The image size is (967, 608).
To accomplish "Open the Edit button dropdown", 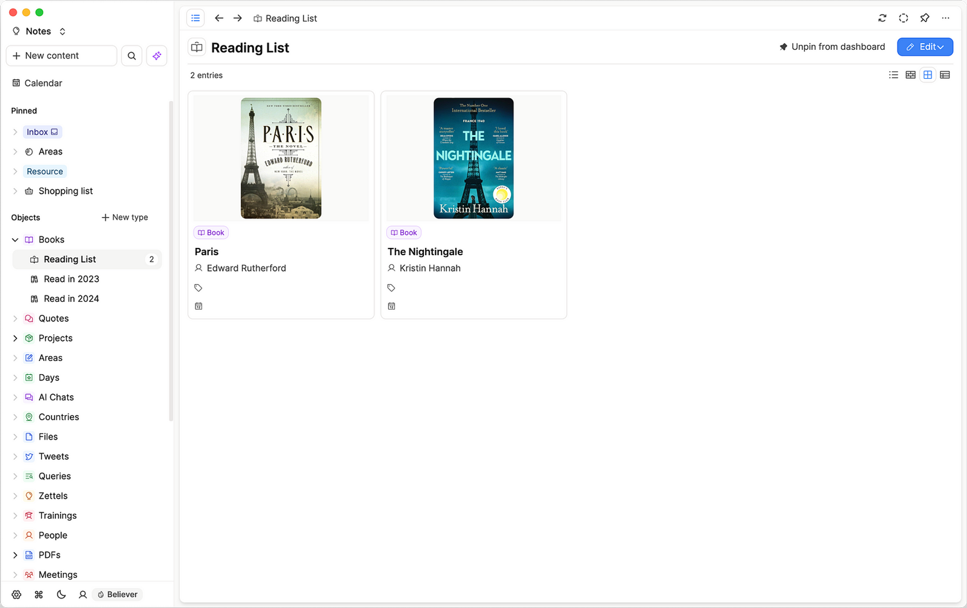I will coord(924,47).
